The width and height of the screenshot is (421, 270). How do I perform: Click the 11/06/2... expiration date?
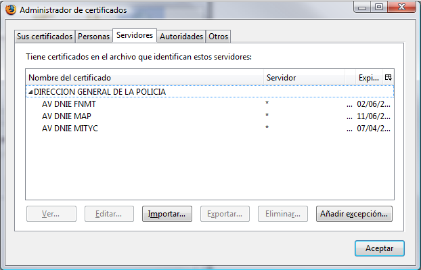(x=374, y=116)
